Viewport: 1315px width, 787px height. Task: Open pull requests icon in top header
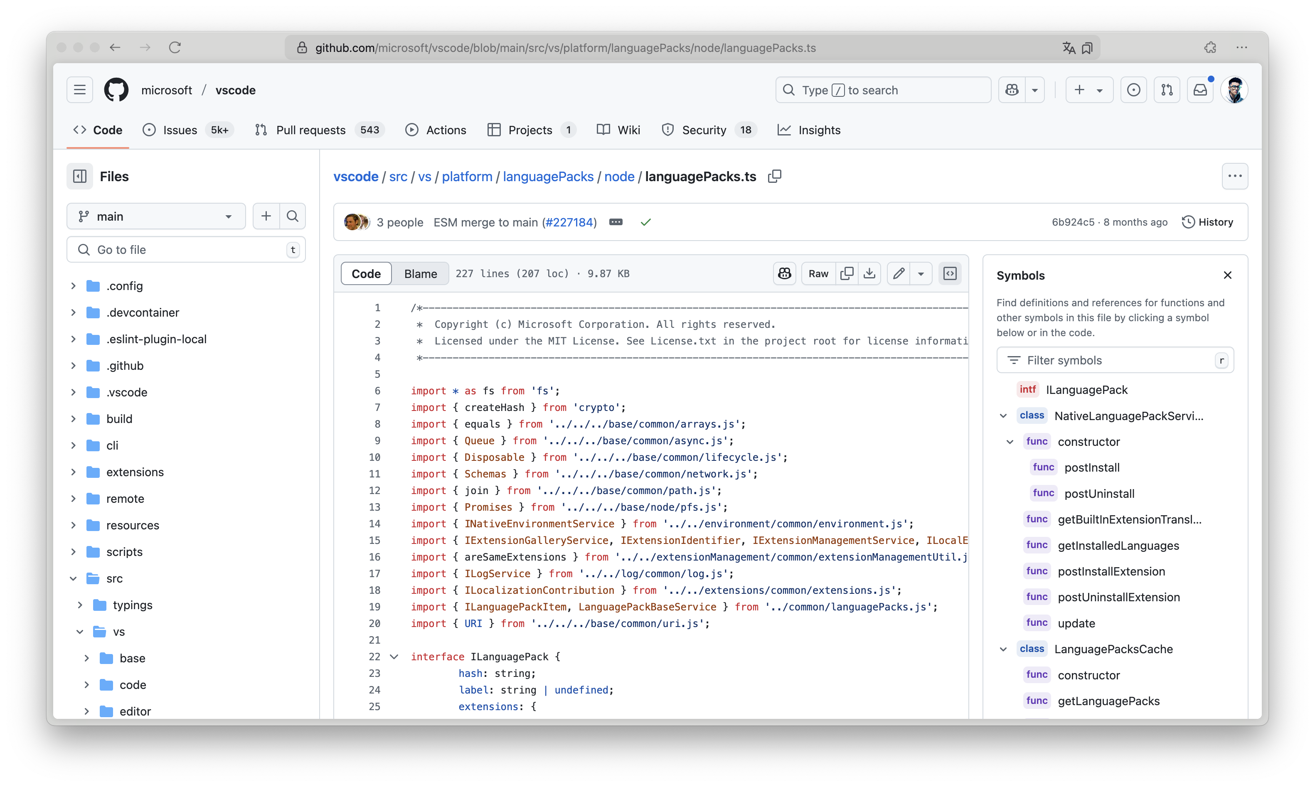point(1167,90)
